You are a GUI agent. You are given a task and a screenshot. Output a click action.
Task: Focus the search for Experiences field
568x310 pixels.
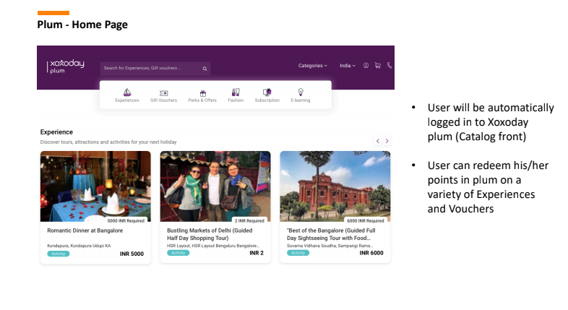tap(155, 68)
